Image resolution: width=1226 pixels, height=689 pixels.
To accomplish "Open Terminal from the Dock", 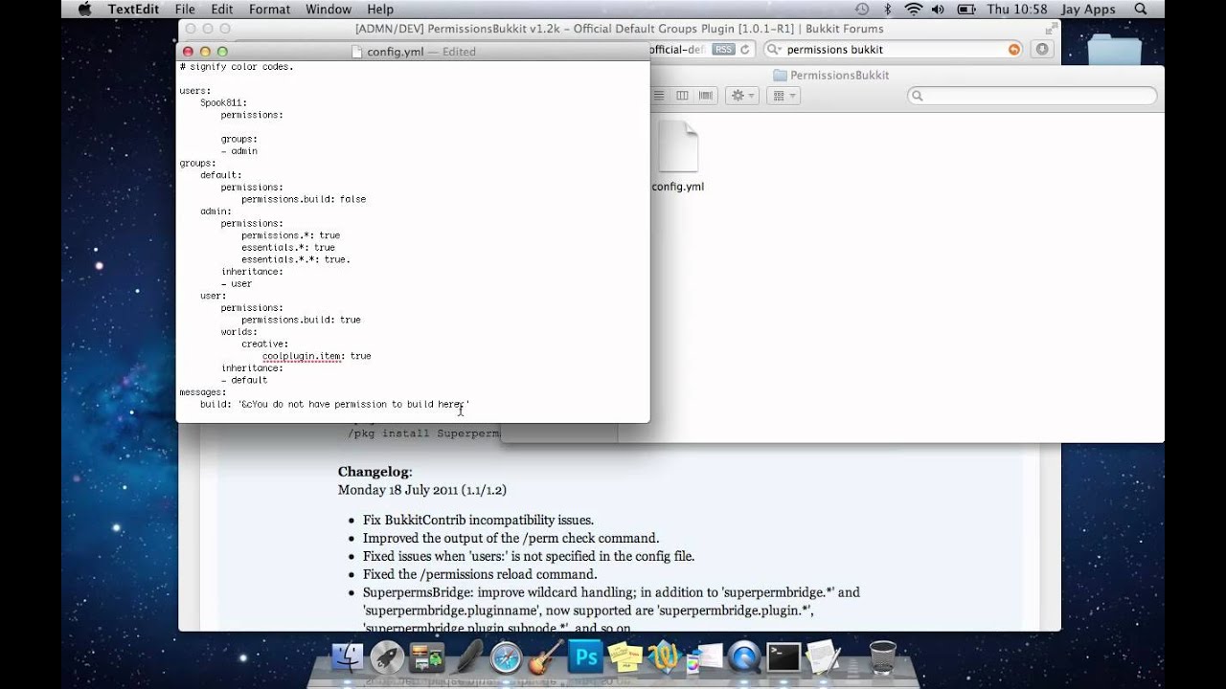I will [x=783, y=657].
